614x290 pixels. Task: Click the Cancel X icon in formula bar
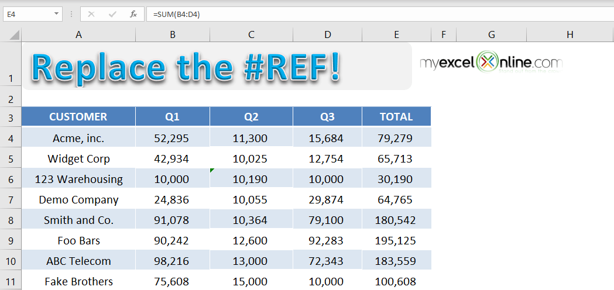pyautogui.click(x=91, y=15)
